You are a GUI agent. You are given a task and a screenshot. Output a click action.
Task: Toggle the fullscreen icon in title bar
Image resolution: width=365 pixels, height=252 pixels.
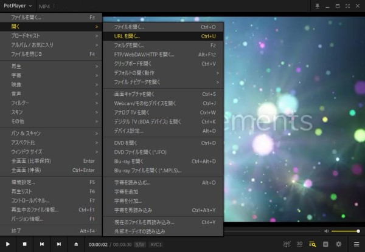point(347,6)
